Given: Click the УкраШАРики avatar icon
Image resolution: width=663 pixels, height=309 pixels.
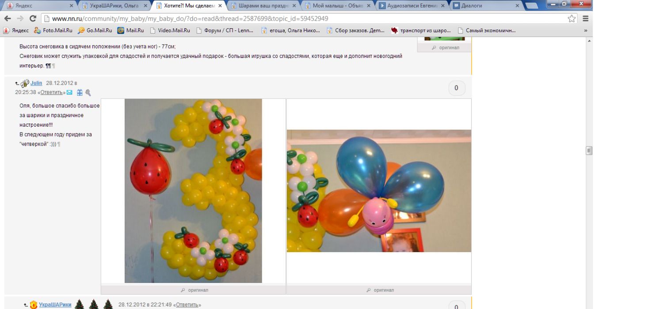Looking at the screenshot, I should click(x=34, y=305).
